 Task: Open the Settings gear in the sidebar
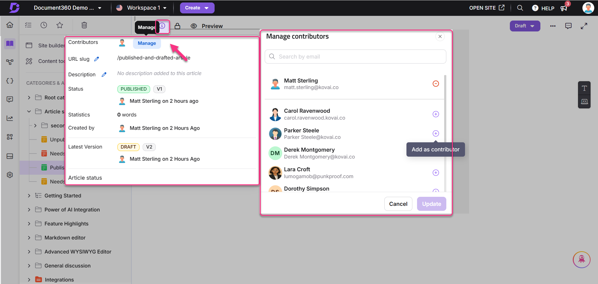coord(10,175)
